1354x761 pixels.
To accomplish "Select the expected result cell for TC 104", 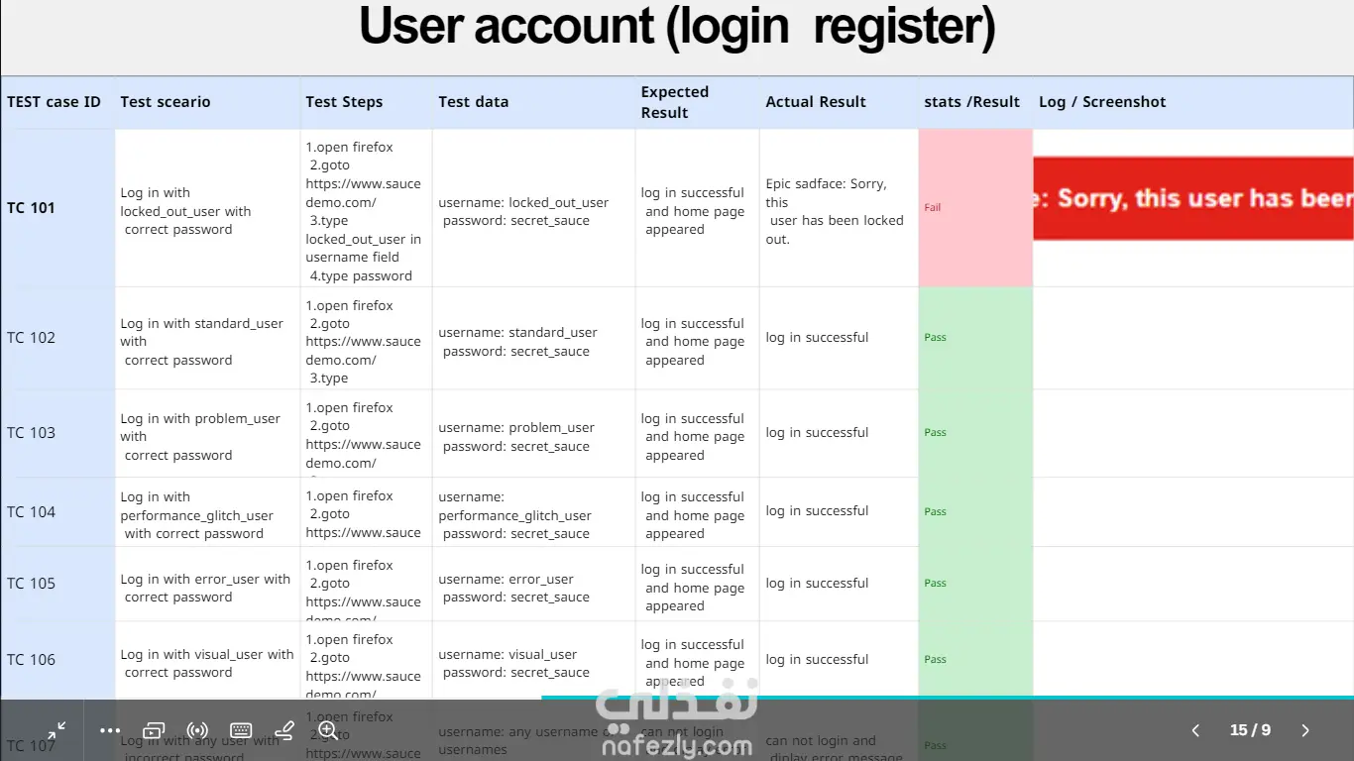I will click(697, 512).
